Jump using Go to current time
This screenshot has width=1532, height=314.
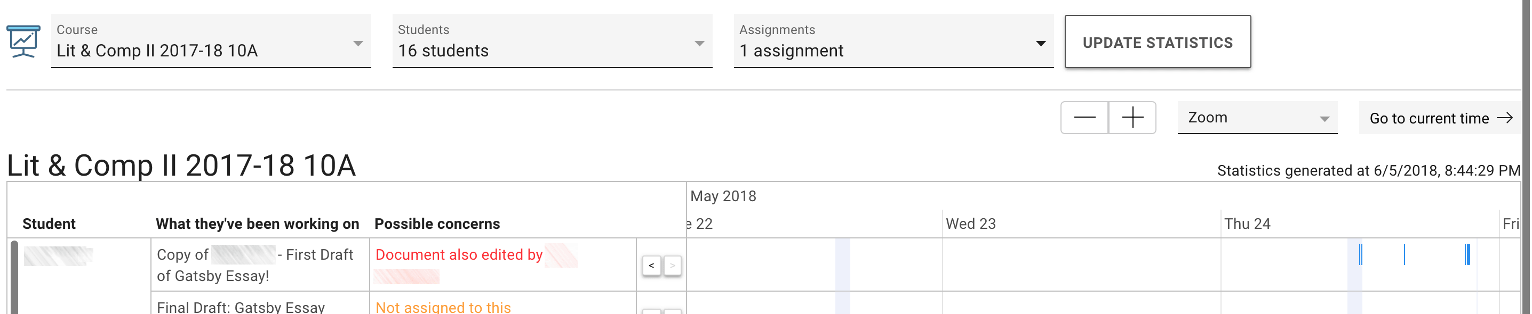(1439, 118)
